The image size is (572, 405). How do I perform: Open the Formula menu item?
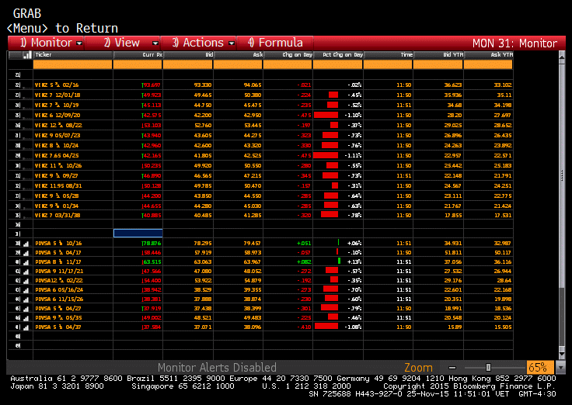[x=275, y=43]
